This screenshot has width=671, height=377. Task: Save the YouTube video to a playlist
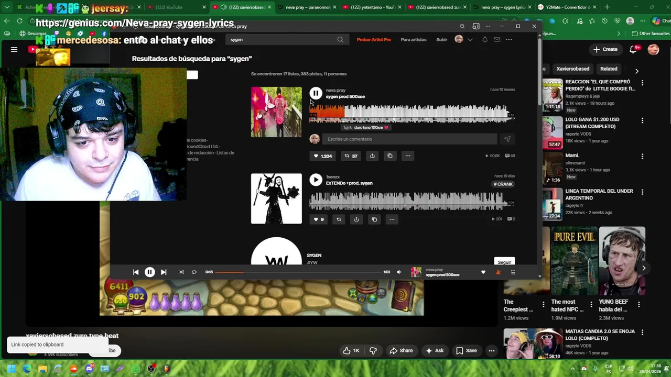467,351
